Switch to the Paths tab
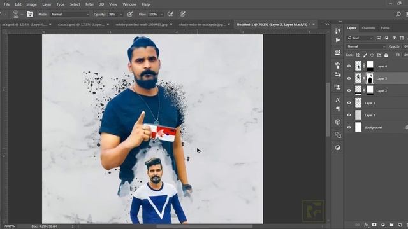Screen dimensions: 408x229 tap(385, 28)
